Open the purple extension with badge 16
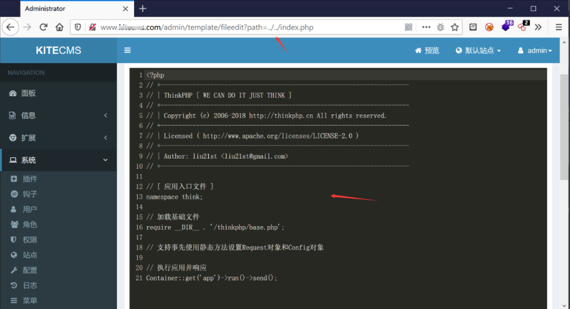Image resolution: width=570 pixels, height=309 pixels. tap(506, 26)
